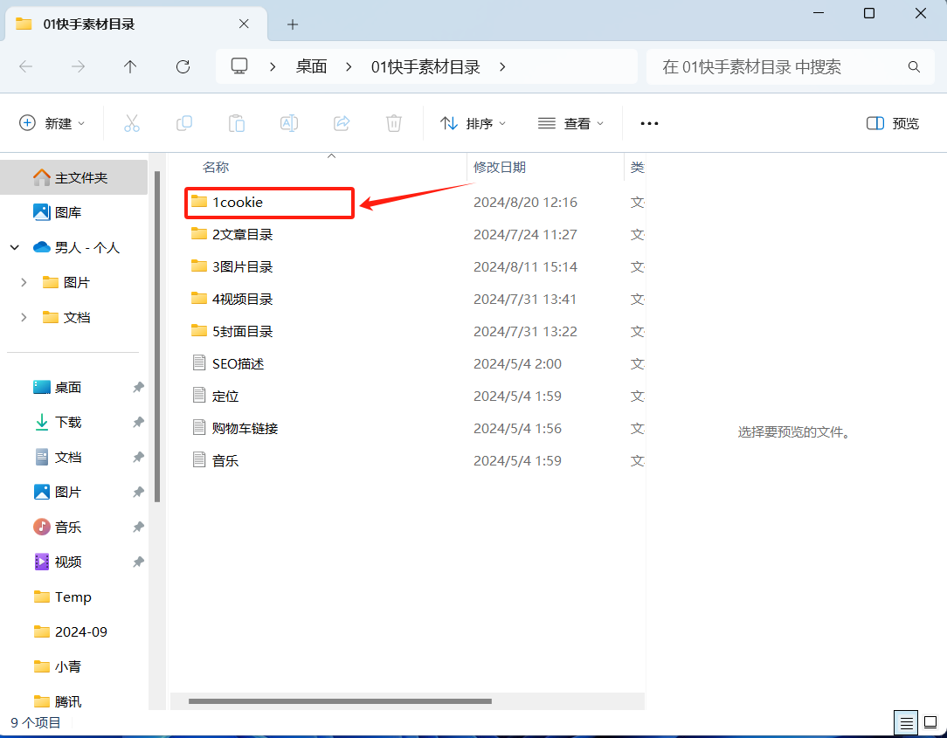
Task: Click the Share icon in toolbar
Action: [x=342, y=123]
